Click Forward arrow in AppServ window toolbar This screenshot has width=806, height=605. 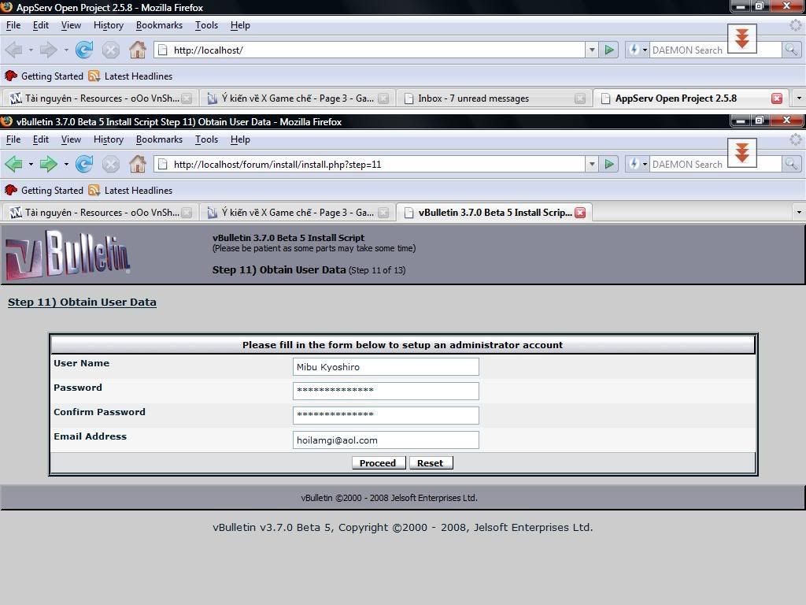point(49,50)
